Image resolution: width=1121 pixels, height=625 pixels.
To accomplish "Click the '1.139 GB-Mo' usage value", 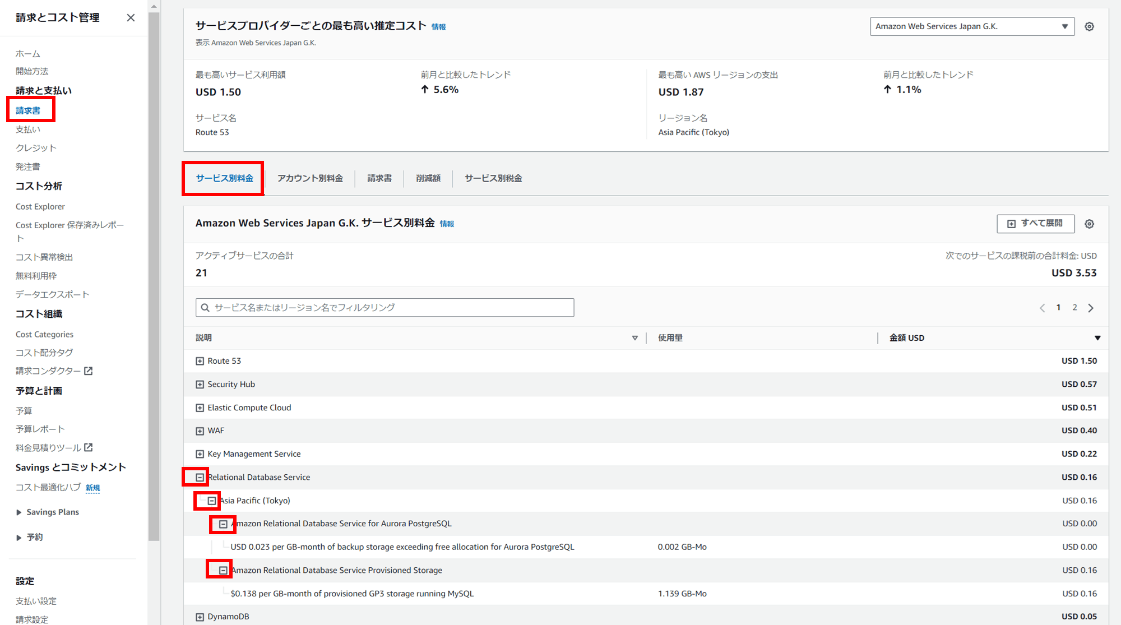I will [682, 594].
